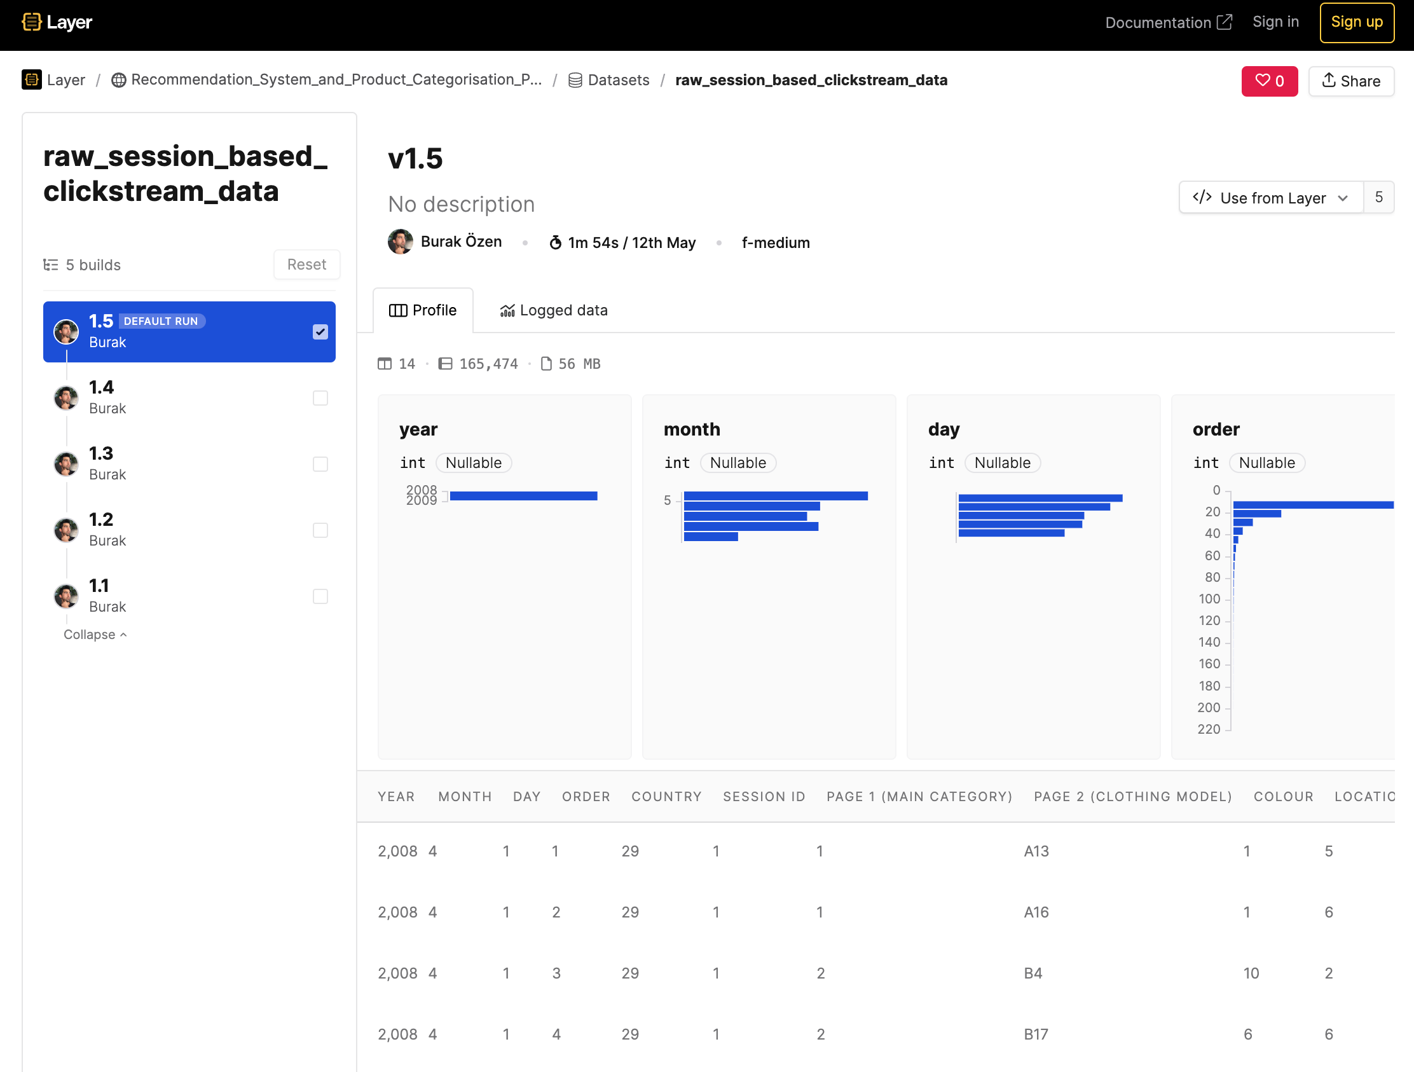Viewport: 1414px width, 1072px height.
Task: Click the external link icon next to Documentation
Action: click(x=1224, y=22)
